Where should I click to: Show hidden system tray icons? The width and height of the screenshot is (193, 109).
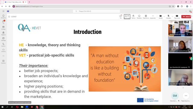coord(169,107)
